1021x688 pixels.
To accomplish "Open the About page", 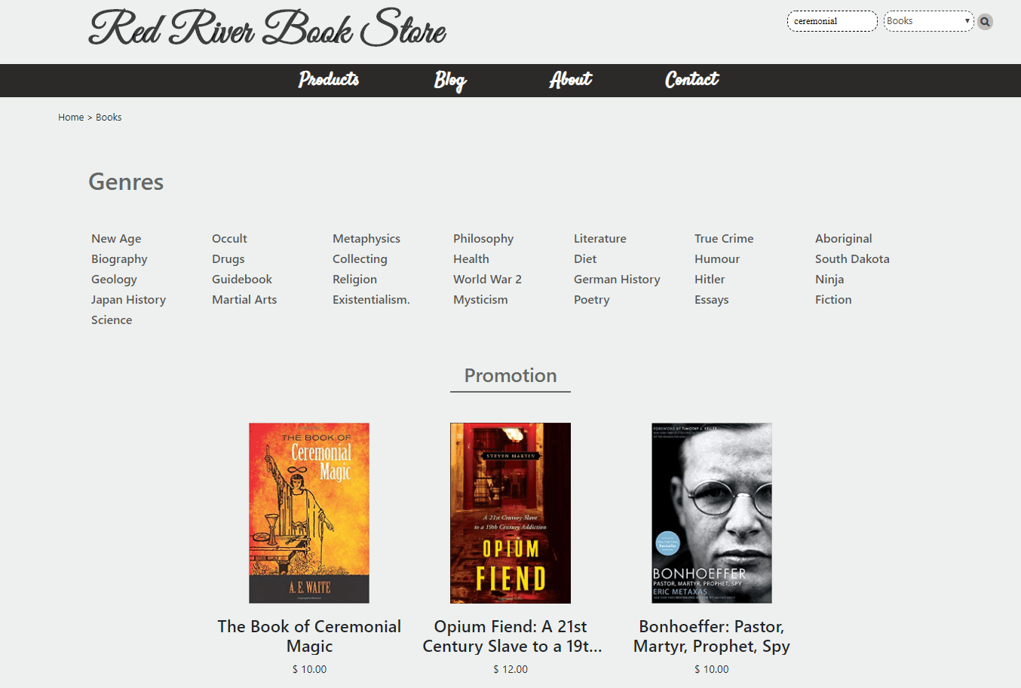I will (570, 80).
